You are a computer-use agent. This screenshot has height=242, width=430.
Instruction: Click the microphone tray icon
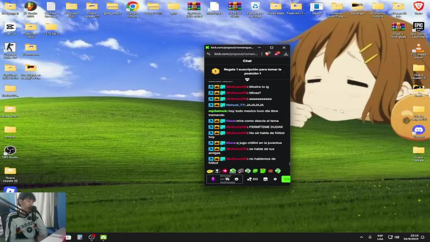(370, 237)
